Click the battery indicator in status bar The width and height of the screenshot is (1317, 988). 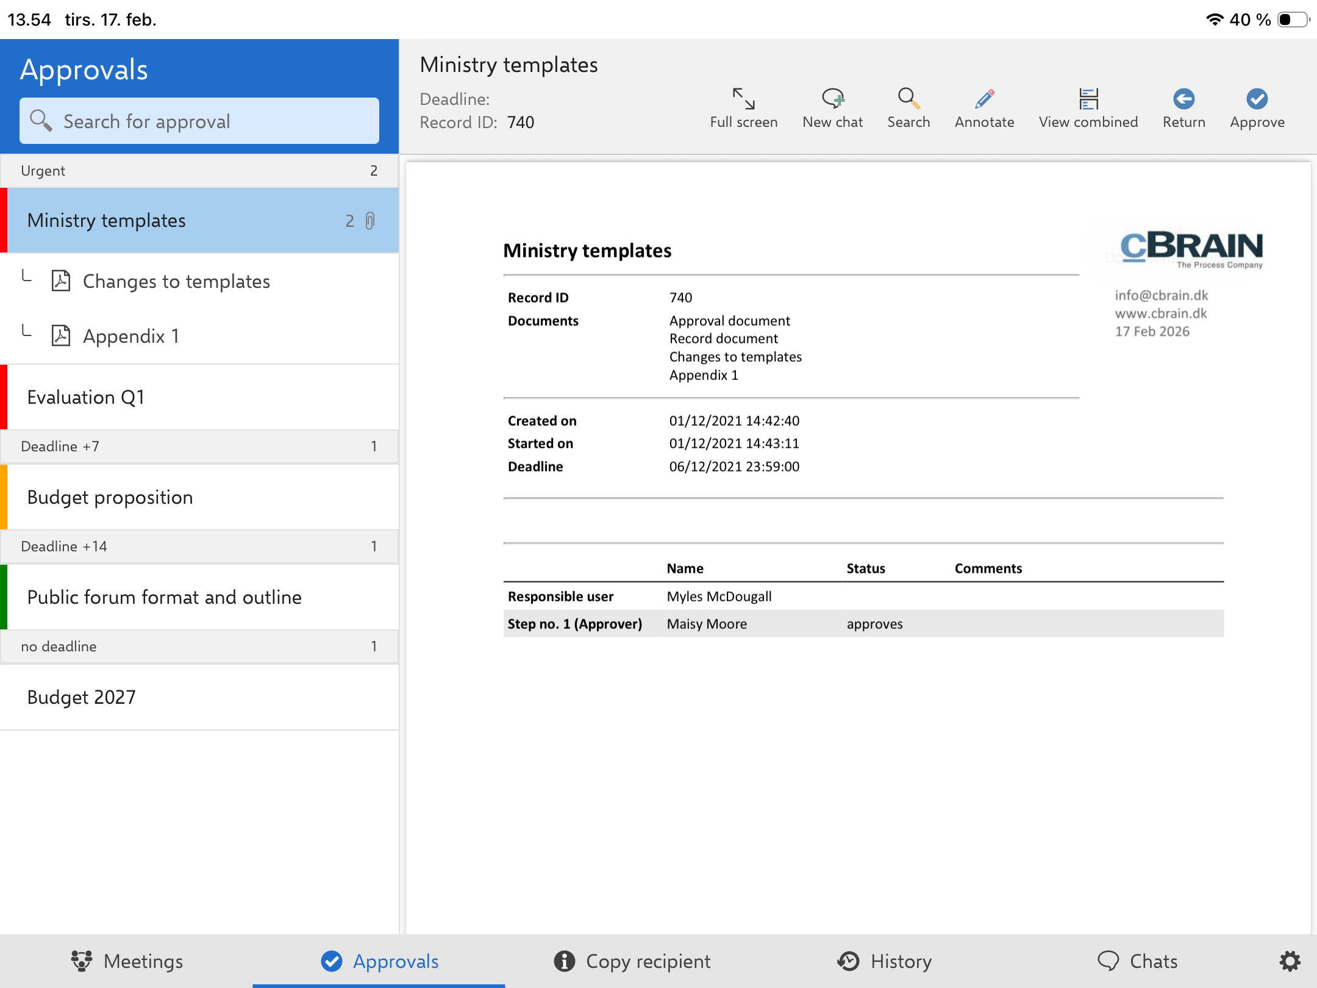coord(1294,20)
